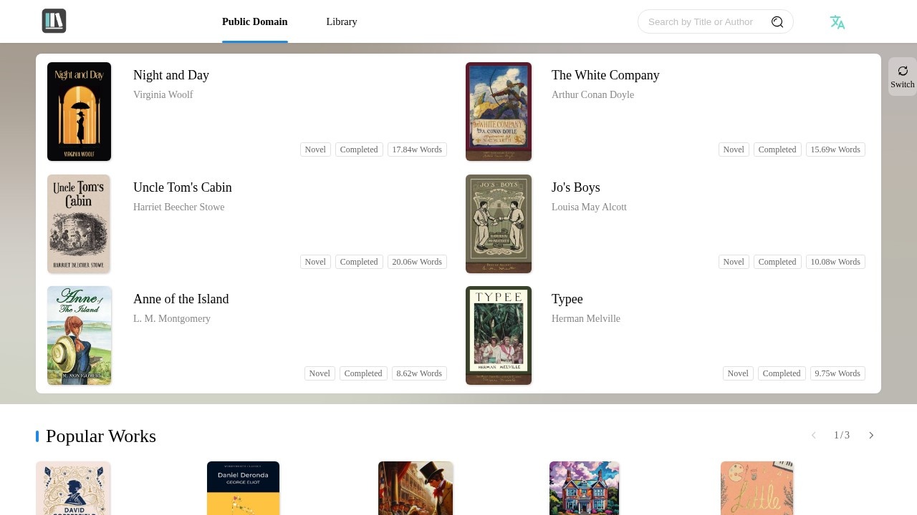Click the library app logo icon

click(x=54, y=21)
